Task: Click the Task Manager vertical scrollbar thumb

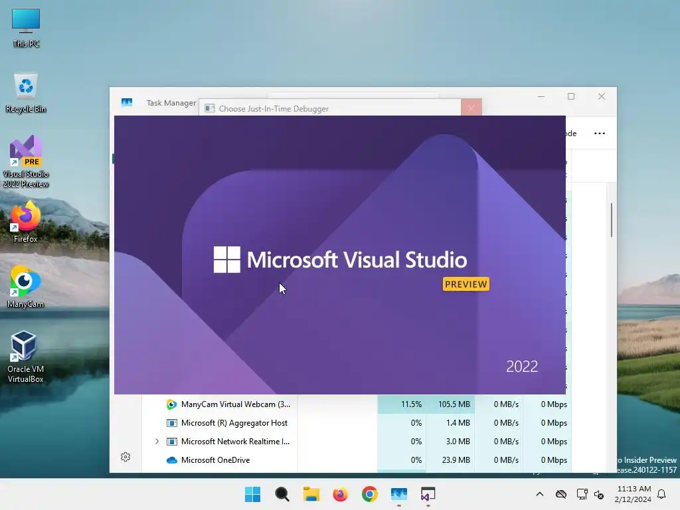Action: pyautogui.click(x=612, y=220)
